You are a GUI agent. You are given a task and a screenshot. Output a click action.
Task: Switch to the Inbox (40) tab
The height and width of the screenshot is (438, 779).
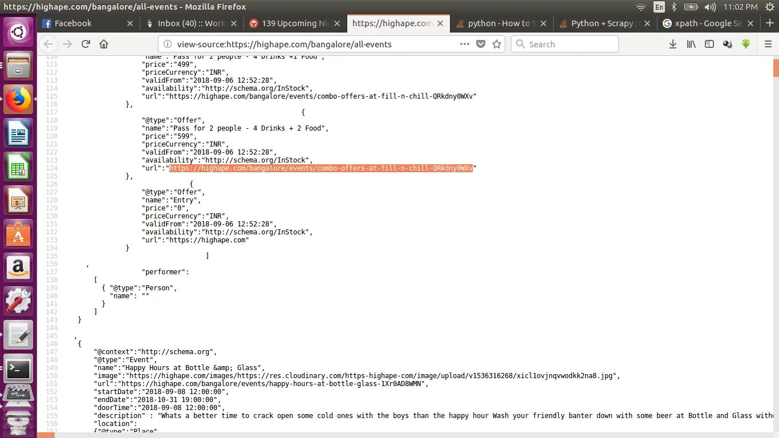point(192,23)
